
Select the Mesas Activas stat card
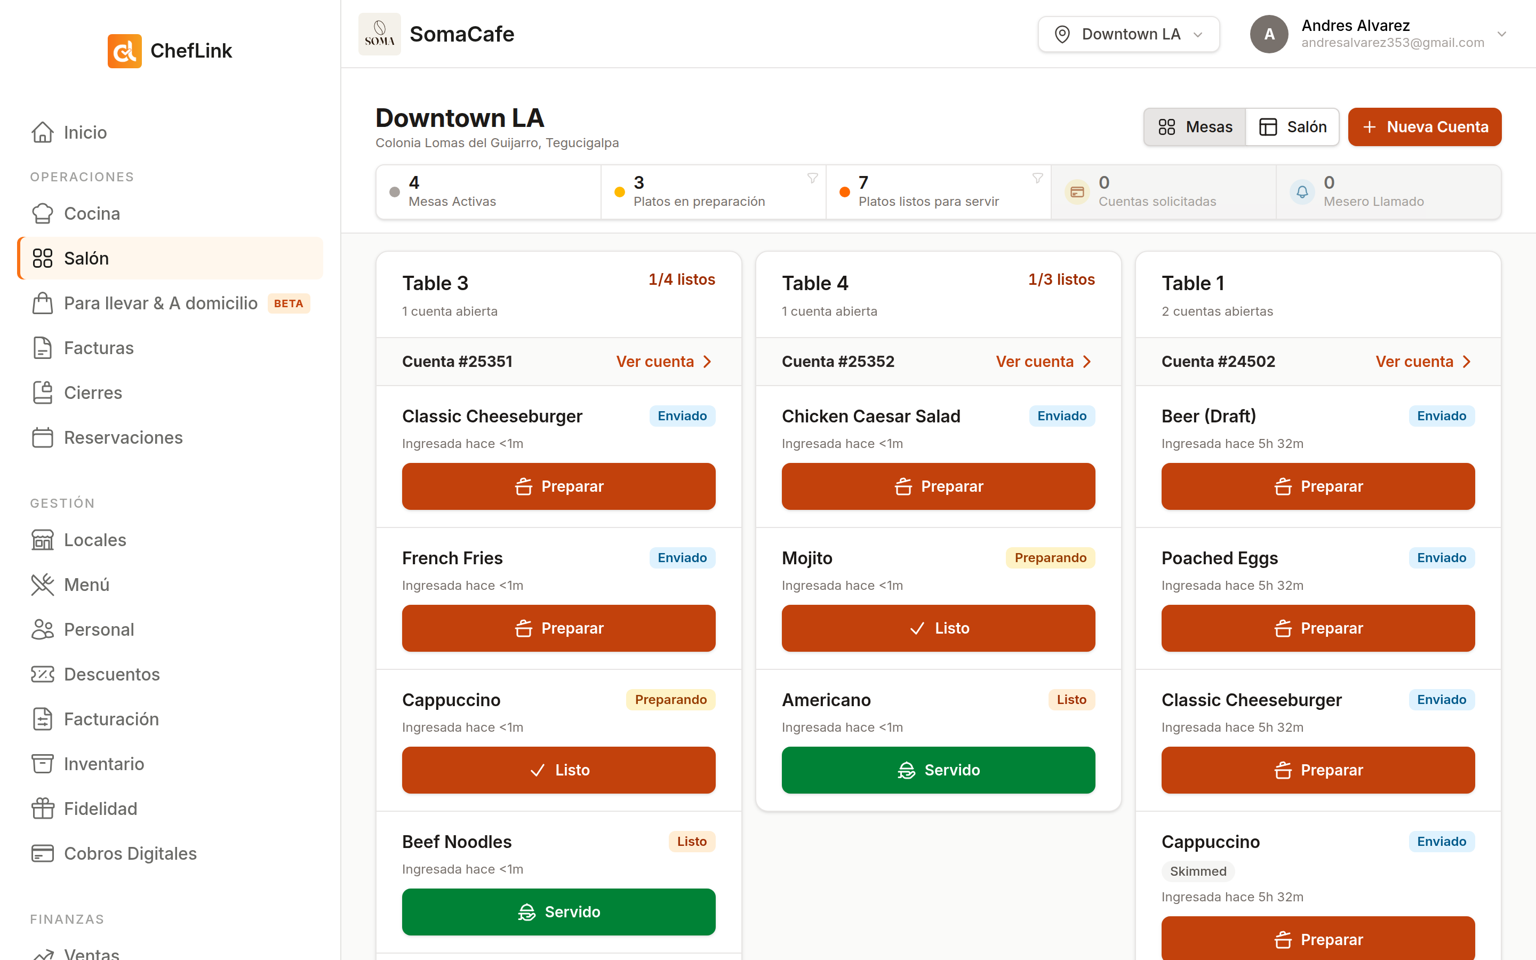pos(489,192)
